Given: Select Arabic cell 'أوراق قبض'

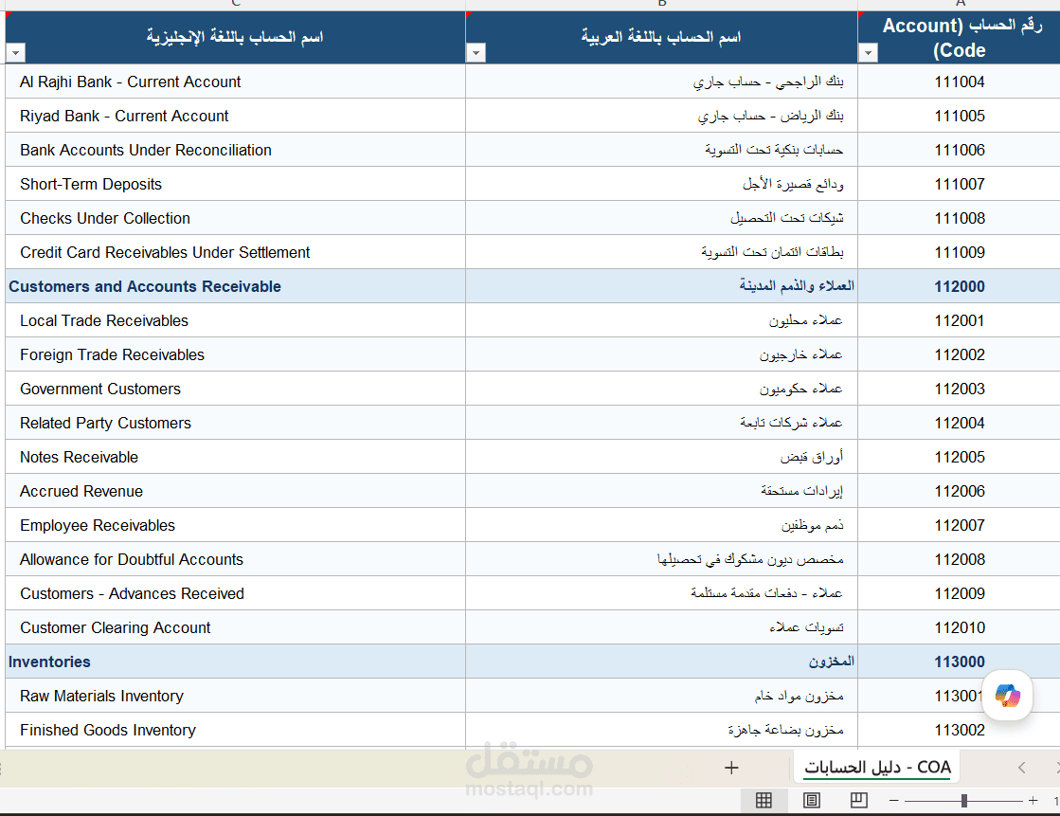Looking at the screenshot, I should click(x=662, y=457).
